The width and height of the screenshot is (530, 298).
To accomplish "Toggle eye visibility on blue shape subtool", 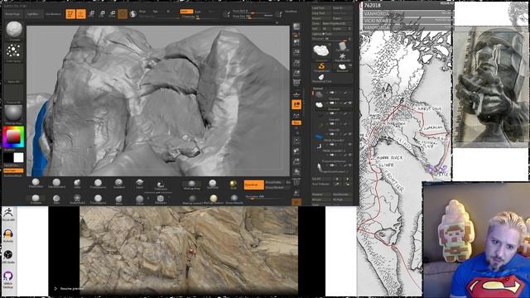I will 350,134.
